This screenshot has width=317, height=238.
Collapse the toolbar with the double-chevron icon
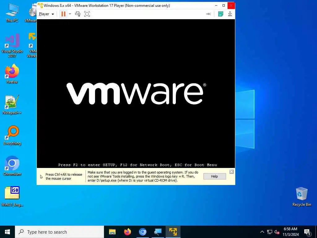pos(208,14)
